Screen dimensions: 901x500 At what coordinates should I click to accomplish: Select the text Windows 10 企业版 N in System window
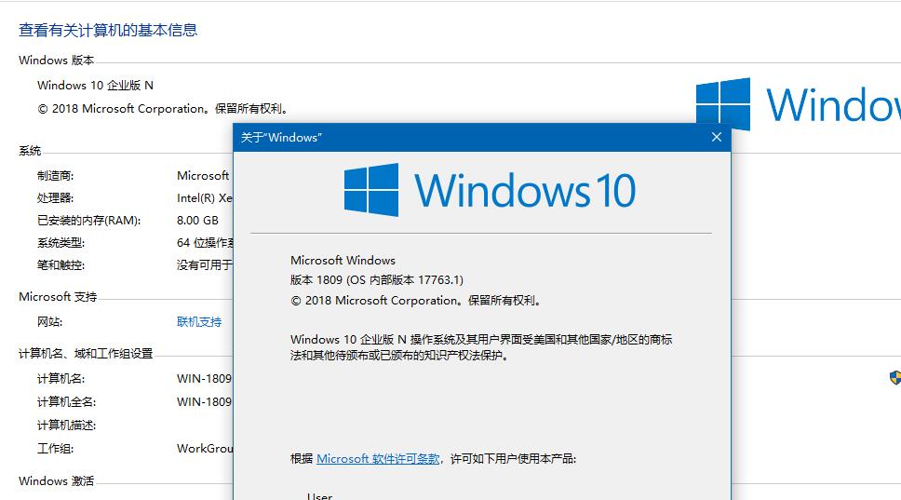tap(95, 85)
